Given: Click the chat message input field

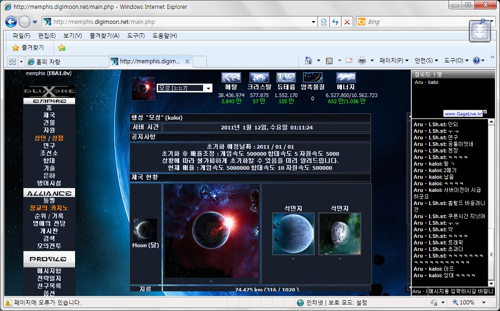Looking at the screenshot, I should click(460, 291).
